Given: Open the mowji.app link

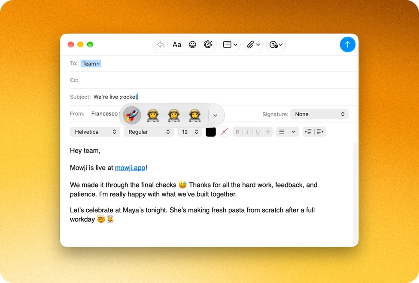Looking at the screenshot, I should [x=130, y=168].
